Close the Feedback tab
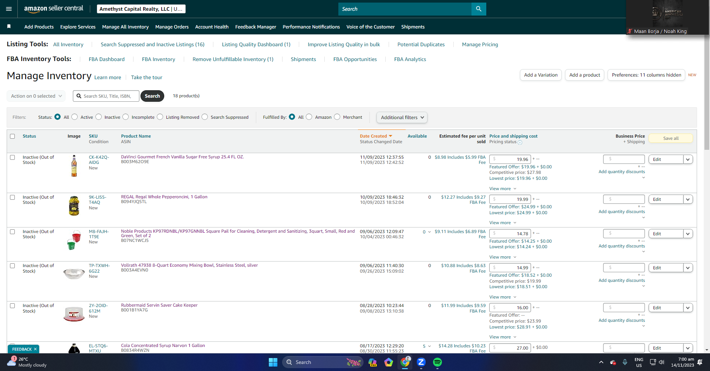 click(x=35, y=349)
